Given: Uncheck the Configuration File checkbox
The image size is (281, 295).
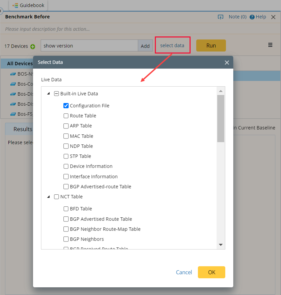Looking at the screenshot, I should (66, 105).
